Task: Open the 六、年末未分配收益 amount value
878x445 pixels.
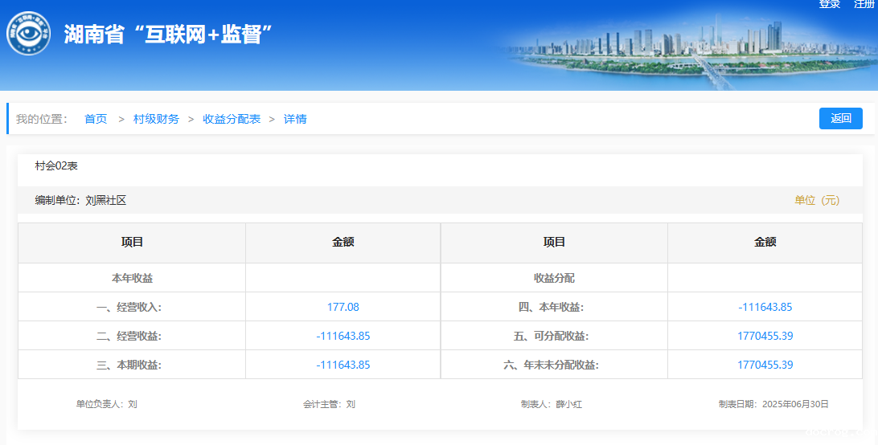Action: click(x=765, y=365)
